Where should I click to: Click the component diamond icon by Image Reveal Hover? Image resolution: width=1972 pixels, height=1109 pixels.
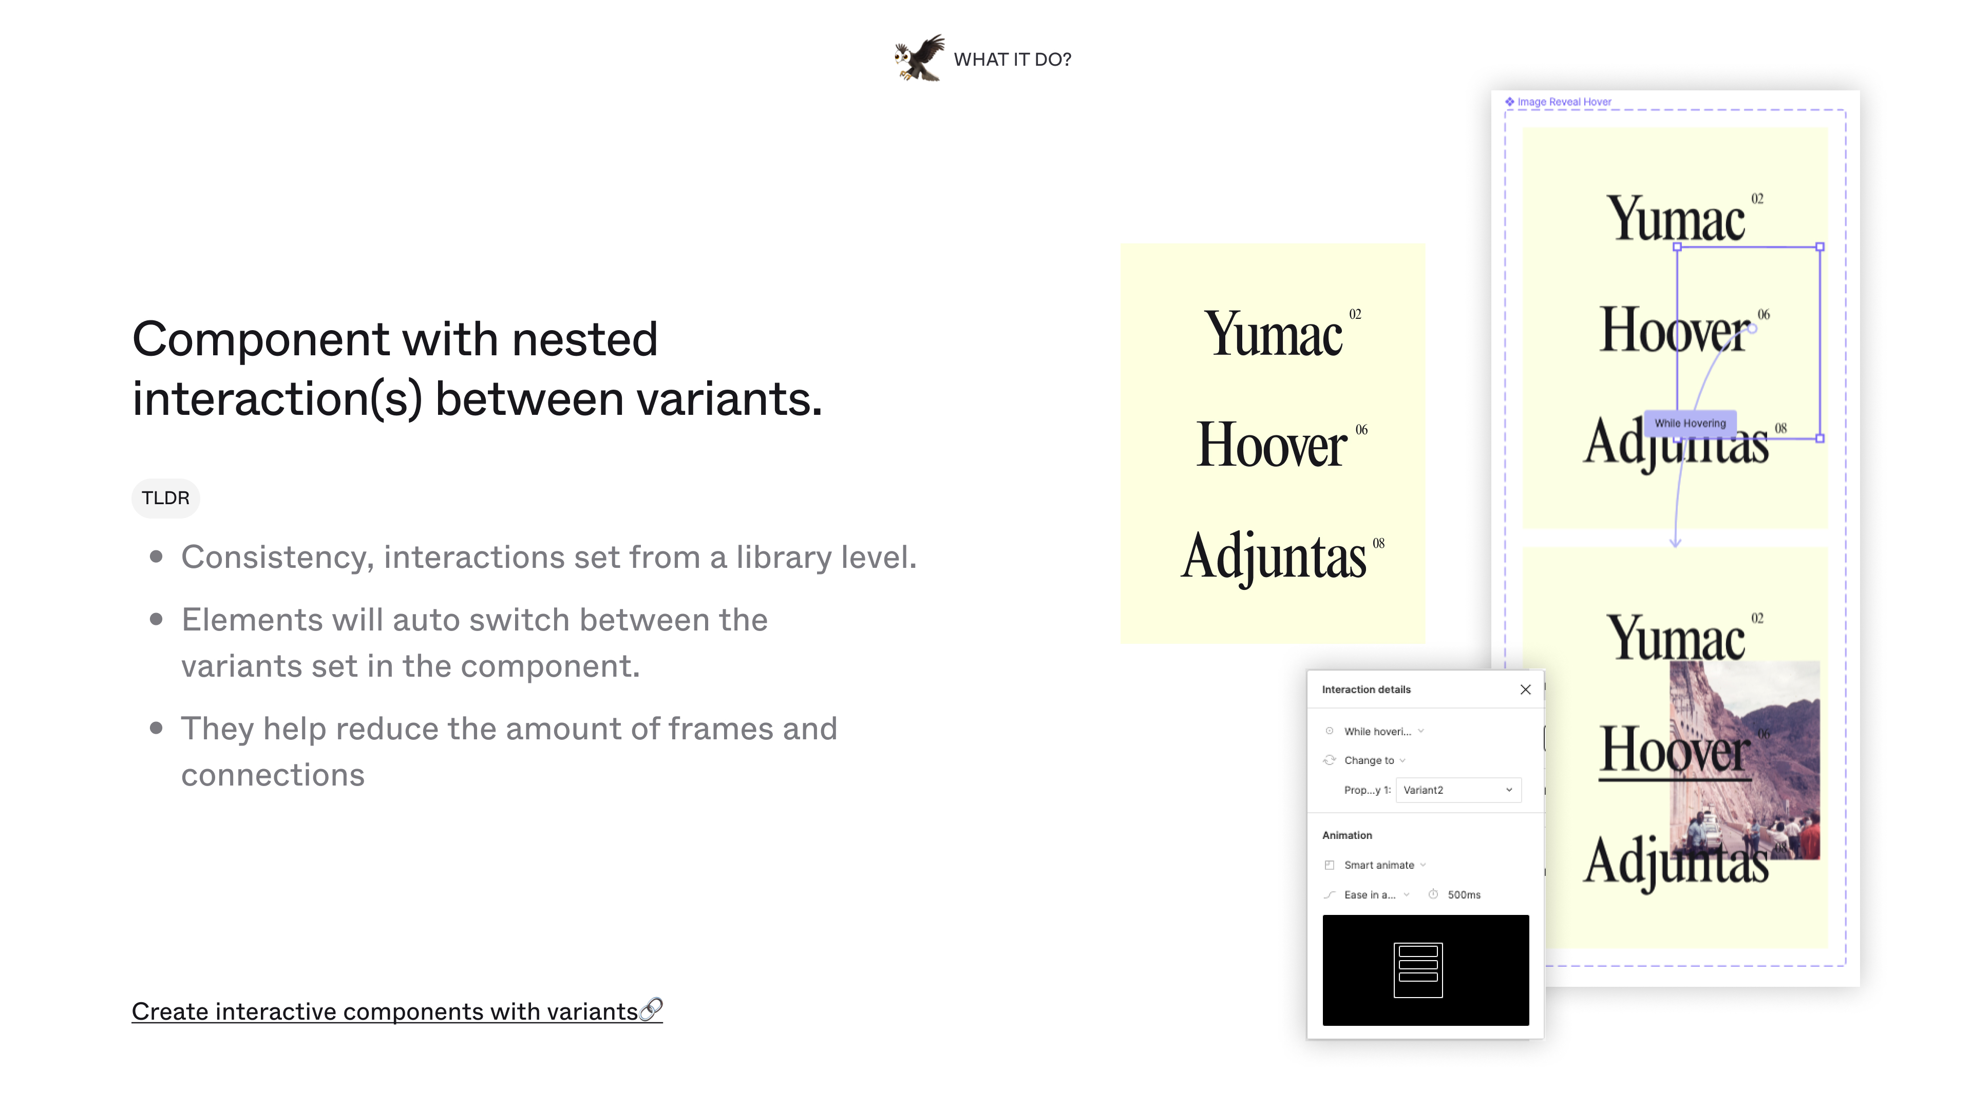(1510, 102)
